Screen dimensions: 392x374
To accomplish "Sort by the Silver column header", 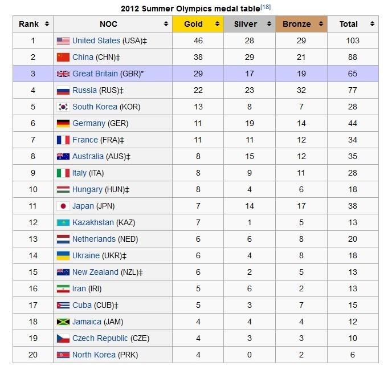I will coord(246,24).
